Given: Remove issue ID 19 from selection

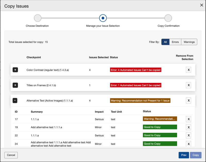Looking at the screenshot, I should (189, 127).
